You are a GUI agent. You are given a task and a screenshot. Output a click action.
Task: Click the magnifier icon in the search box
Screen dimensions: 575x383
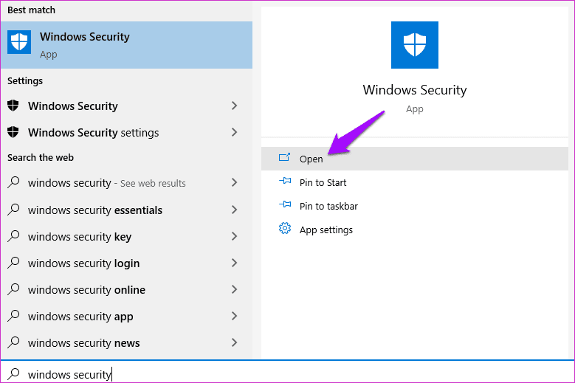13,374
